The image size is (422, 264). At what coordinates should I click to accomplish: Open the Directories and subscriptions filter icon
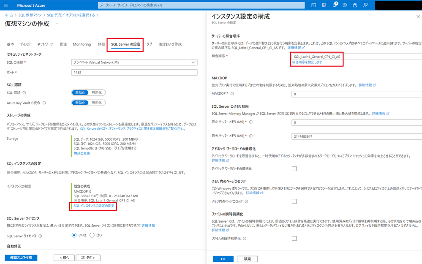point(324,5)
